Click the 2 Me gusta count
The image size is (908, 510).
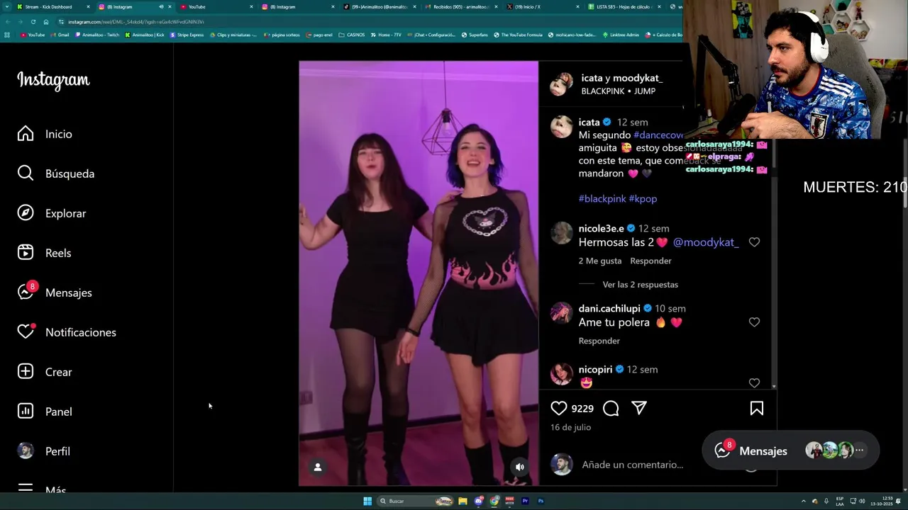[600, 261]
